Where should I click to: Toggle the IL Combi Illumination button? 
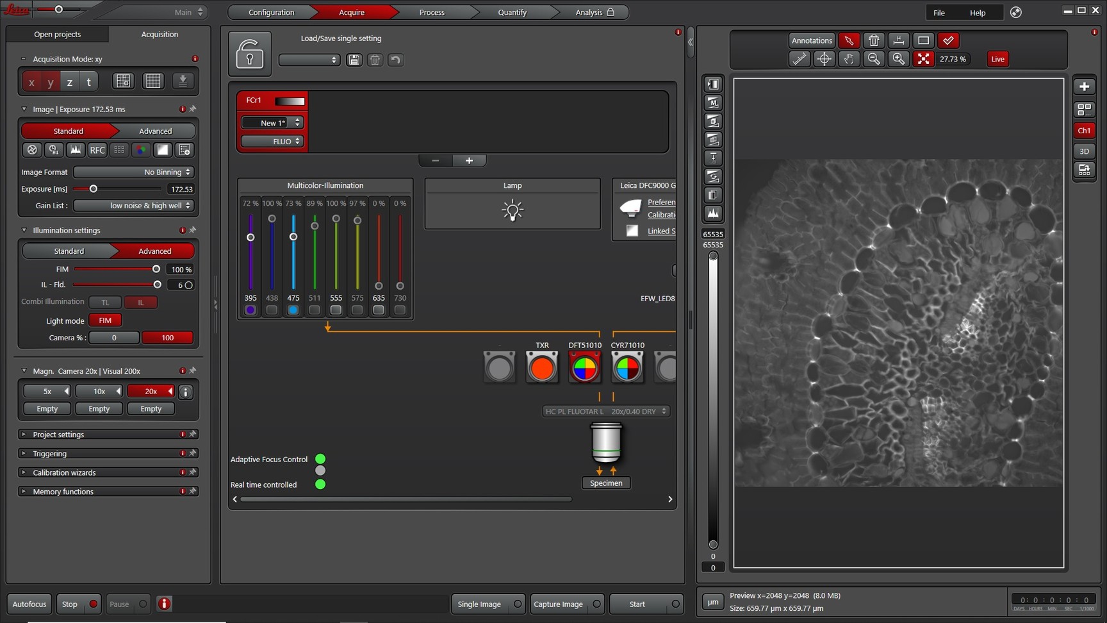point(141,302)
